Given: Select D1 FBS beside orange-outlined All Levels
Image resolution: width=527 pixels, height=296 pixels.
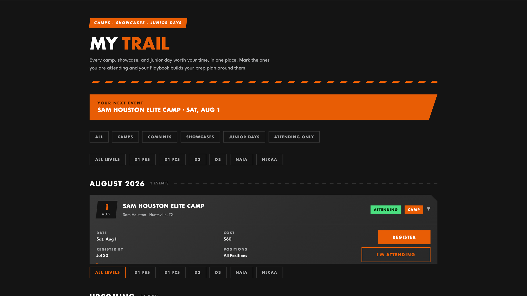Looking at the screenshot, I should (142, 273).
